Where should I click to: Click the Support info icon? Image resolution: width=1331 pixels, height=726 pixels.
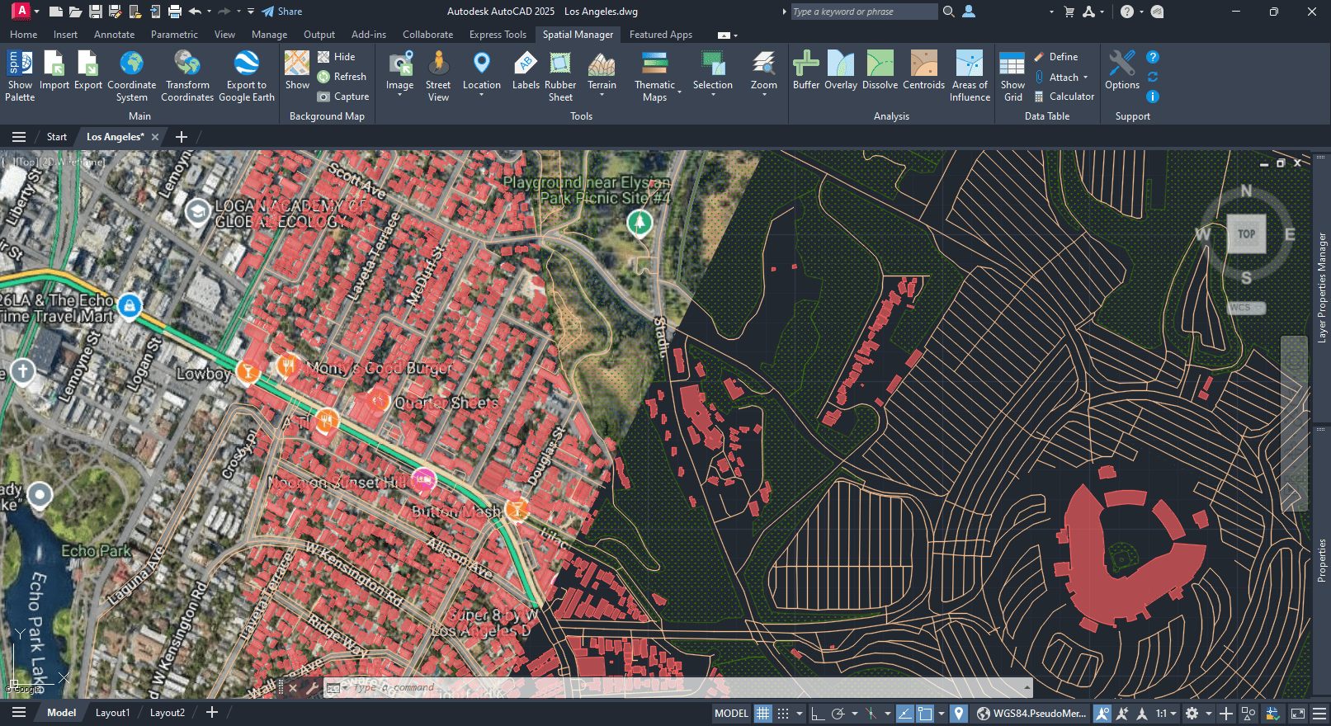[1153, 97]
